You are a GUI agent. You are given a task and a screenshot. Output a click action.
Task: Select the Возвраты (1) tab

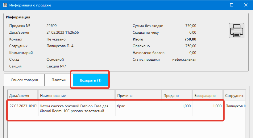pyautogui.click(x=90, y=80)
